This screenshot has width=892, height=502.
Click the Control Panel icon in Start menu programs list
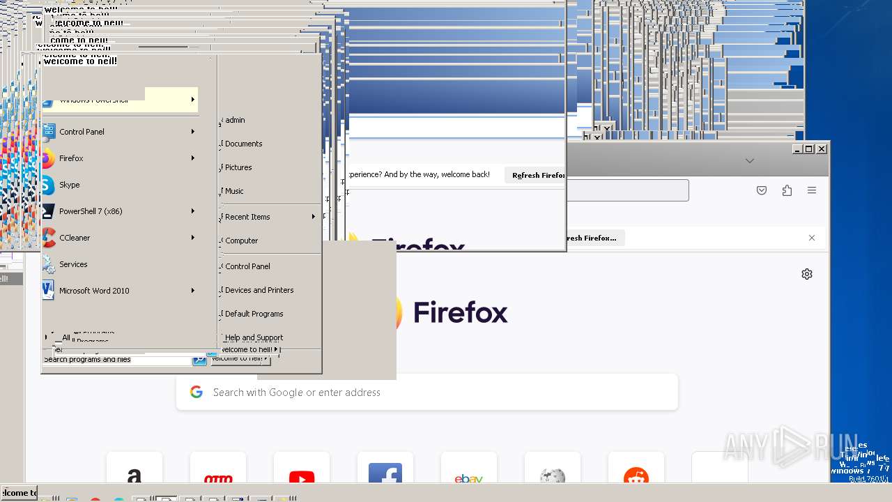click(x=48, y=131)
